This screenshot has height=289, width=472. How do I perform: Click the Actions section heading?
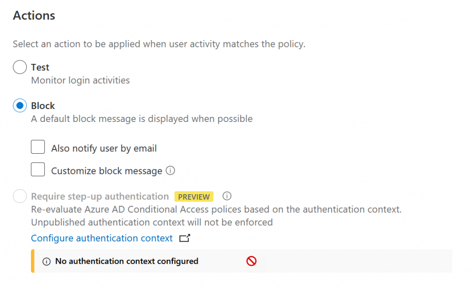(34, 16)
